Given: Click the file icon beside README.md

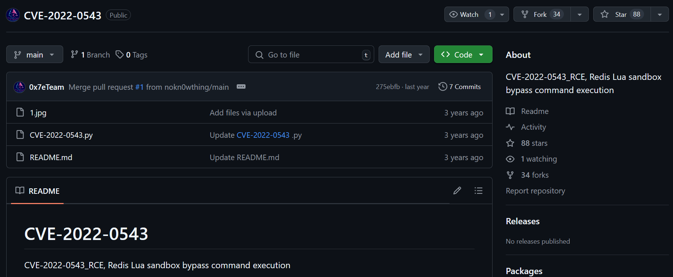Looking at the screenshot, I should [20, 157].
